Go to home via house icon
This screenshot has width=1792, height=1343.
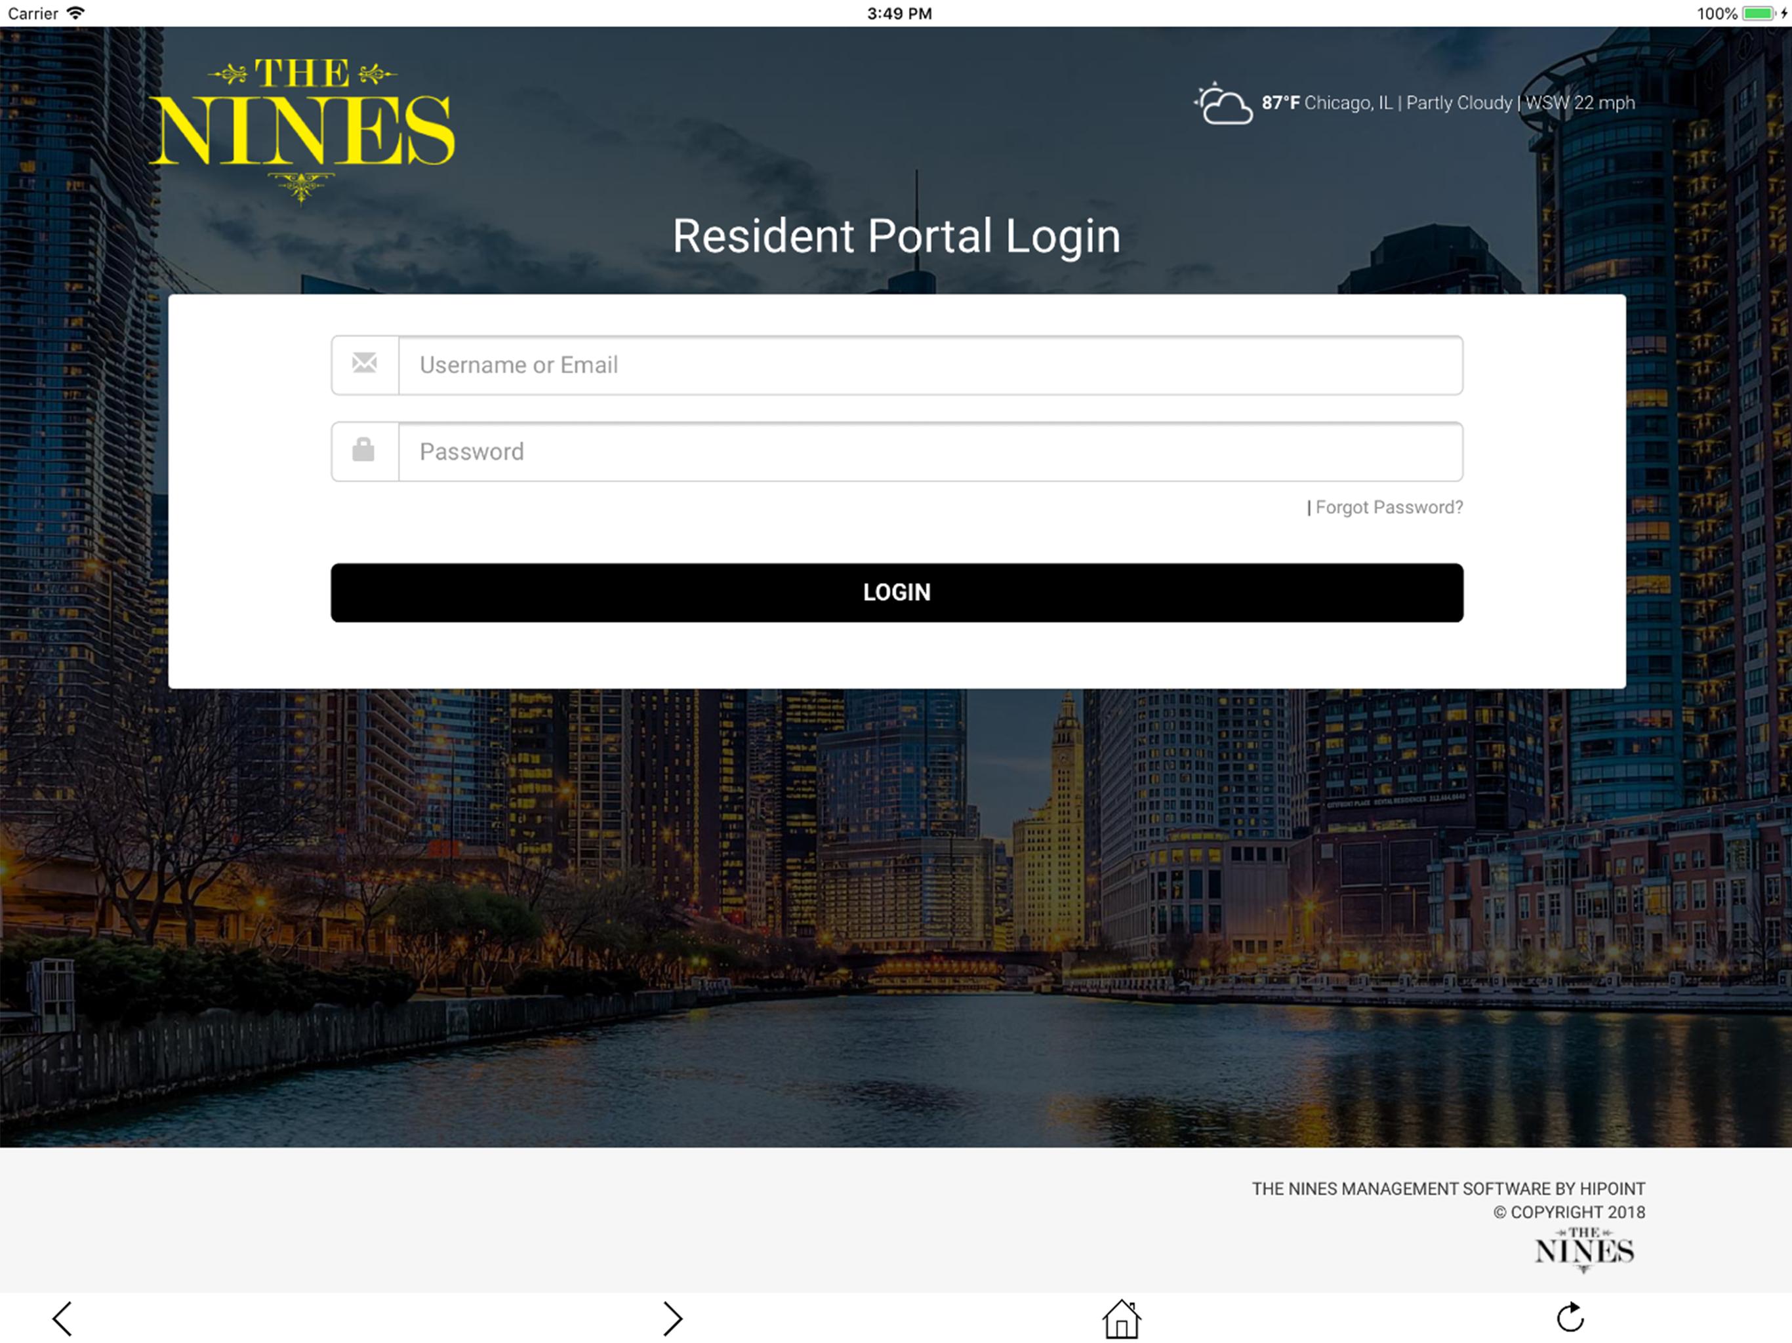[1121, 1319]
